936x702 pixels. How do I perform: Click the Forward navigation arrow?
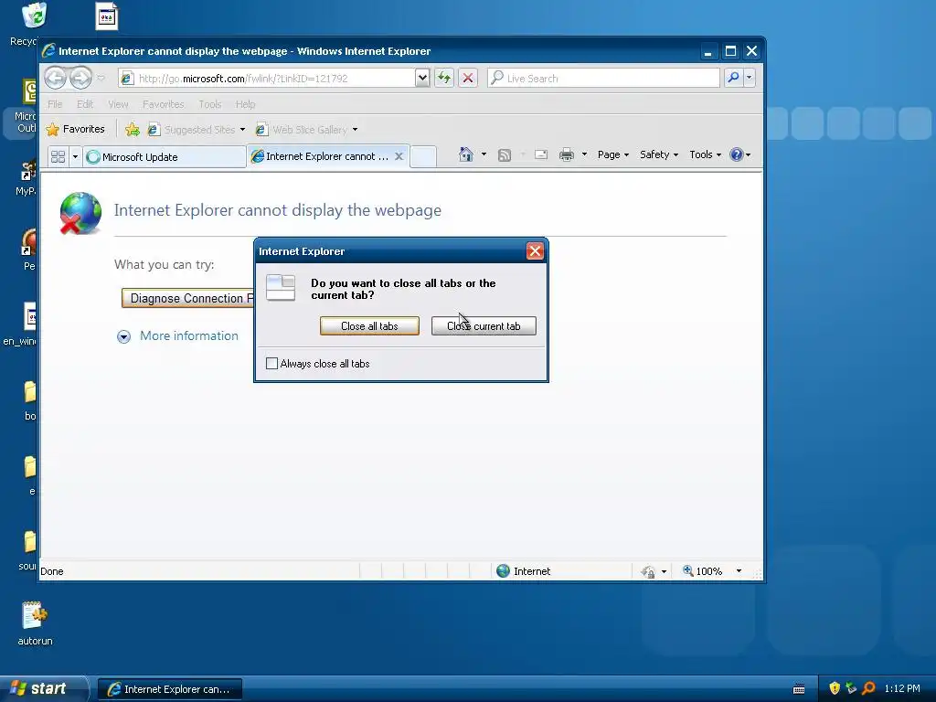click(x=80, y=78)
